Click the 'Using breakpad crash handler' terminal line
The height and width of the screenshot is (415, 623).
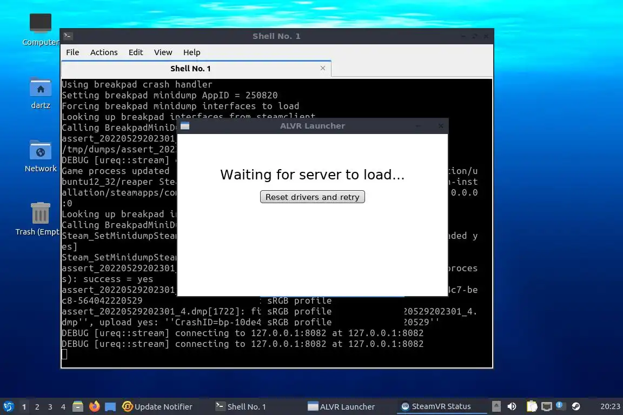pyautogui.click(x=137, y=85)
